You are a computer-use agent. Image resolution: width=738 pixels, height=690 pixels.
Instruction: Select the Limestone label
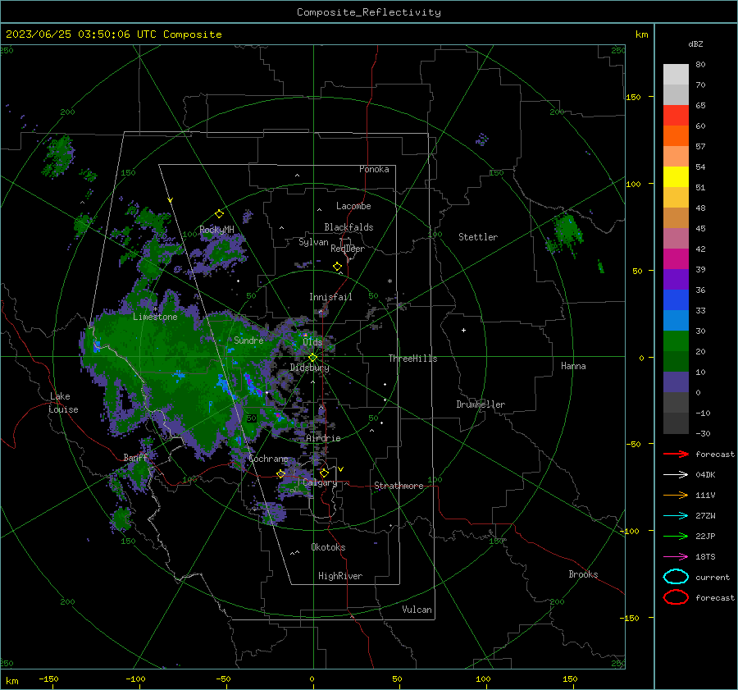[155, 317]
